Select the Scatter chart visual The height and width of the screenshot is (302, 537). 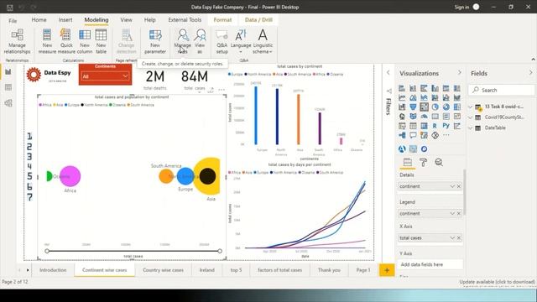(424, 107)
